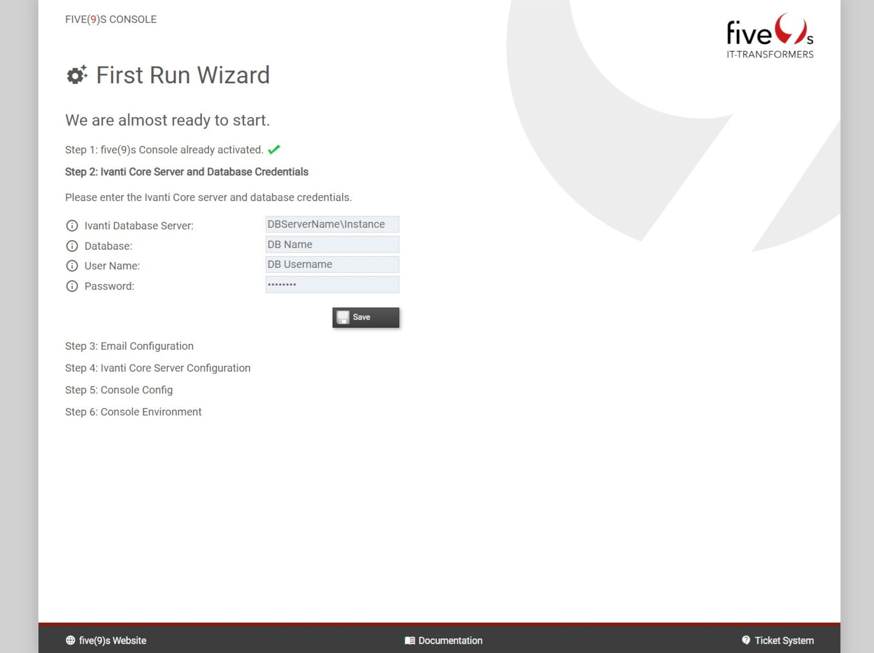This screenshot has width=874, height=653.
Task: Focus the DB Name input field
Action: tap(332, 245)
